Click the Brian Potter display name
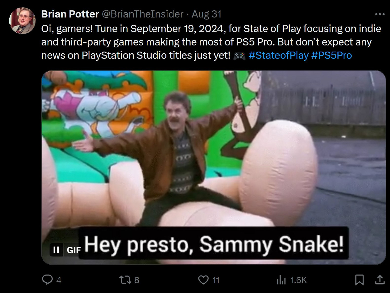This screenshot has width=390, height=293. pos(70,14)
